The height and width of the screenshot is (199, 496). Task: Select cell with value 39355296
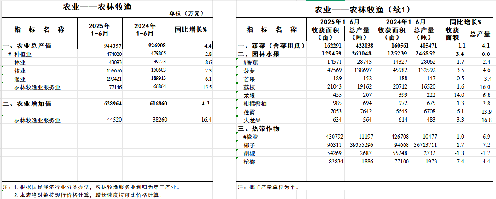tap(361, 145)
